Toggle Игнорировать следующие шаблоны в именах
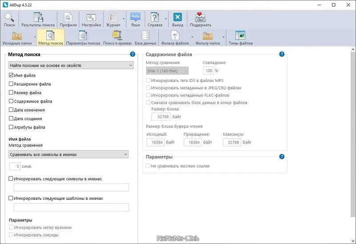Screen dimensions: 356x244 pos(11,198)
